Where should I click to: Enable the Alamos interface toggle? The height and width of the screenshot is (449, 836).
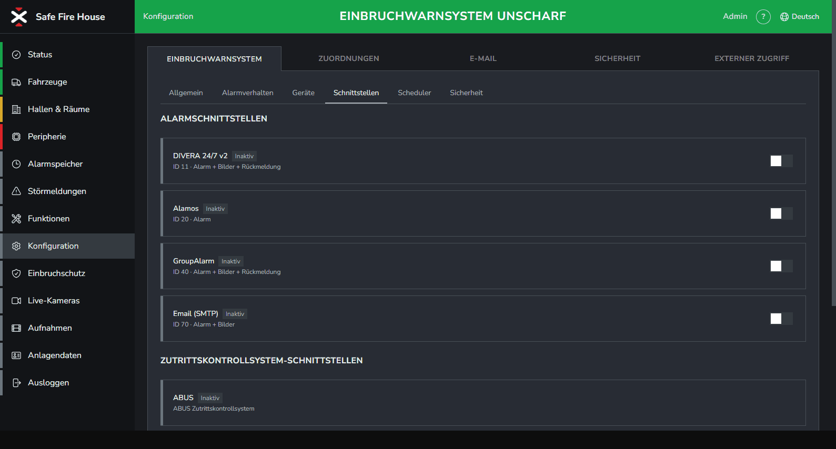781,213
